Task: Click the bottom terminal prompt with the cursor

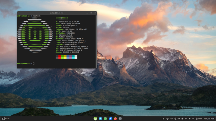Action: tap(26, 64)
